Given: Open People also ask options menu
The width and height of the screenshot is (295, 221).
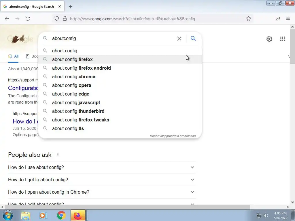Looking at the screenshot, I should [x=58, y=155].
